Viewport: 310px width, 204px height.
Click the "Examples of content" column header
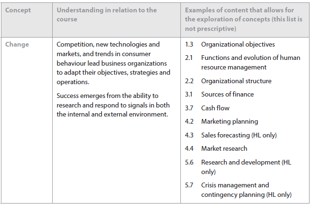(238, 19)
